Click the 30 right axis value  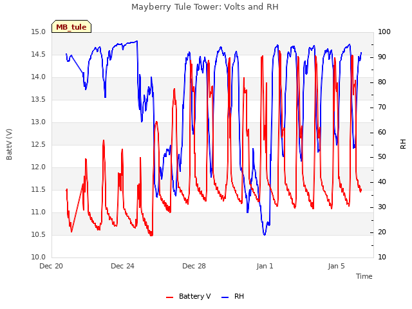coord(382,207)
